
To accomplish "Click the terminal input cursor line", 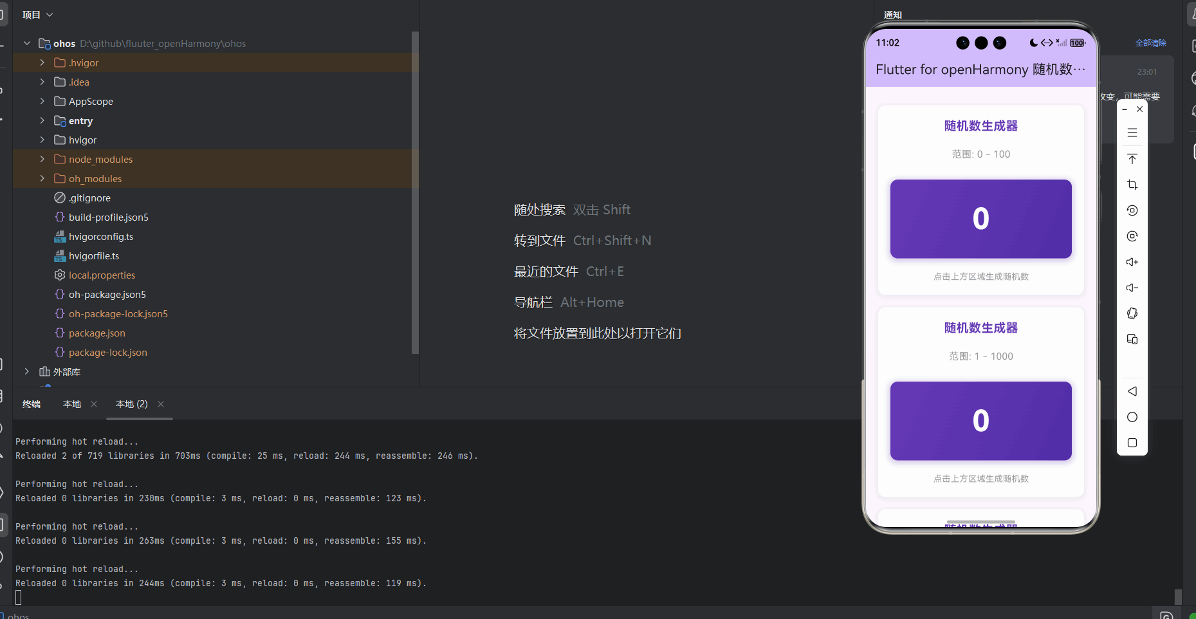I will click(19, 598).
